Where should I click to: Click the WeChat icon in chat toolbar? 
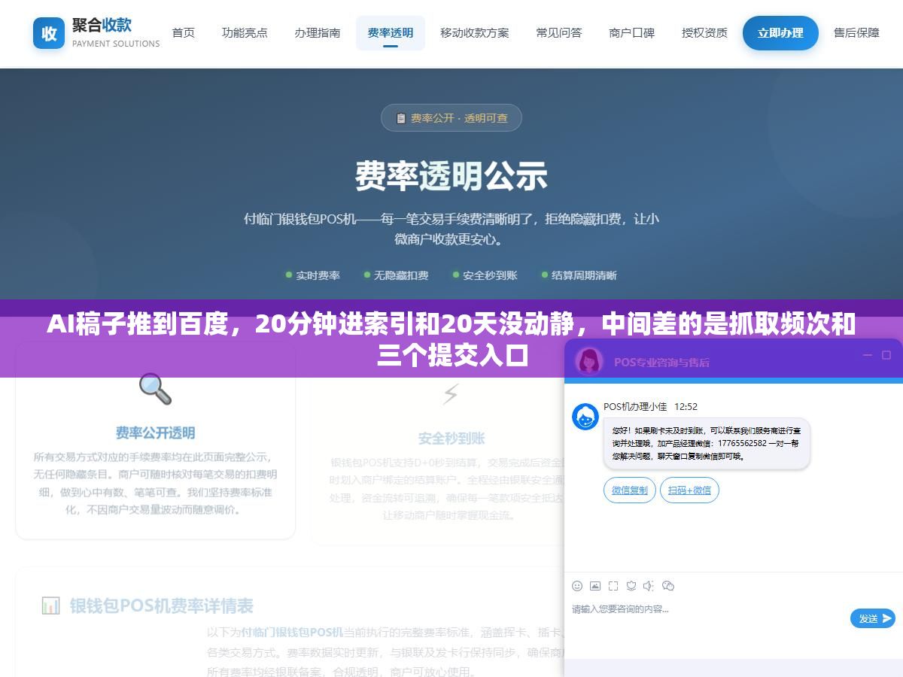point(668,586)
